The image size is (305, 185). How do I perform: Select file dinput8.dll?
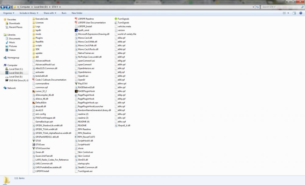(39, 106)
